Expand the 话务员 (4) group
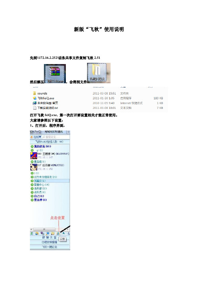Screen dimensions: 198x281 pyautogui.click(x=32, y=192)
